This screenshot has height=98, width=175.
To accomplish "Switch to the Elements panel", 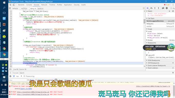I will click(21, 5).
